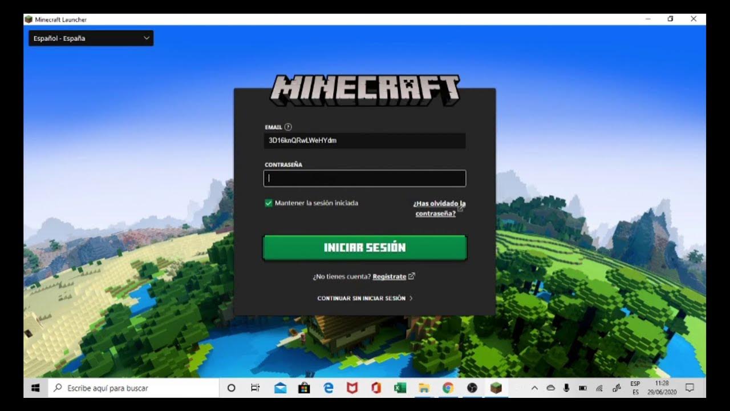Screen dimensions: 730x411
Task: Open the Mail app in taskbar
Action: pos(280,388)
